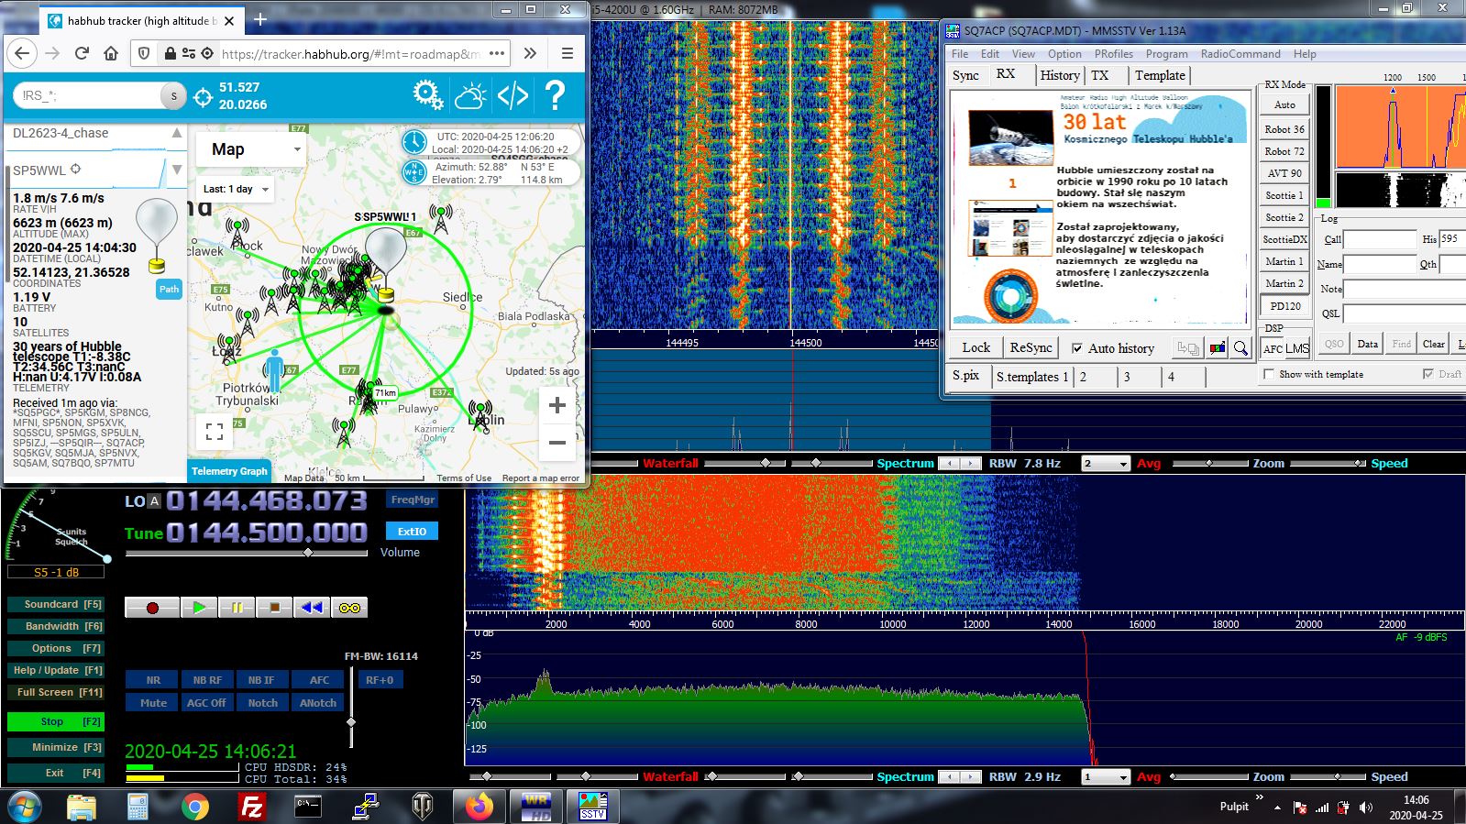
Task: Collapse the SP5WWL vehicle entry
Action: [x=177, y=170]
